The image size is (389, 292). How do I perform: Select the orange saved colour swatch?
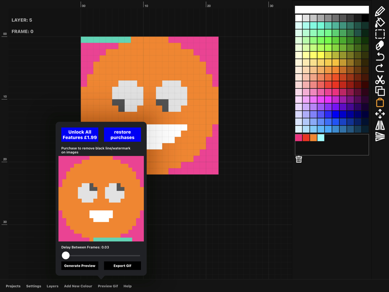pos(313,137)
